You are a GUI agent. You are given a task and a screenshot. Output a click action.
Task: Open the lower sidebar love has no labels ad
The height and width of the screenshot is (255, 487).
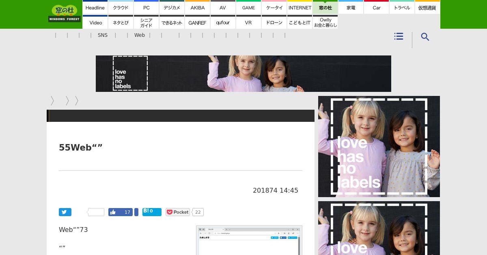(379, 228)
